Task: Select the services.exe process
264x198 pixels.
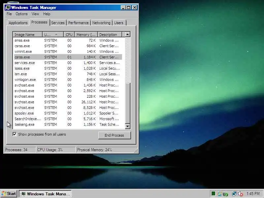Action: (x=68, y=63)
